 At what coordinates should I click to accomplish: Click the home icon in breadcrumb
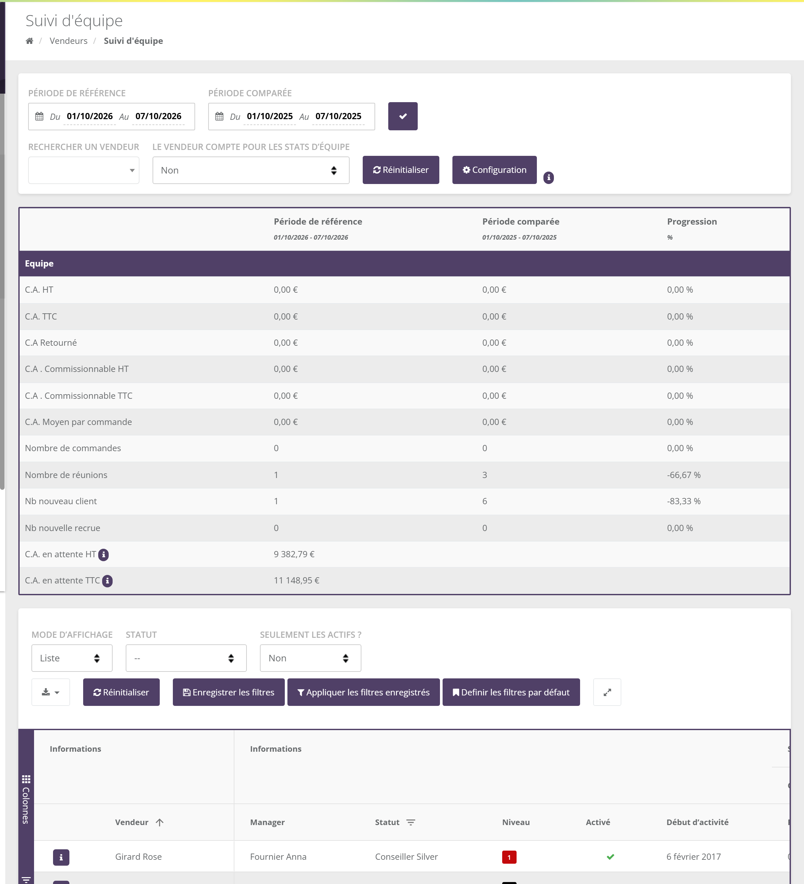coord(29,41)
